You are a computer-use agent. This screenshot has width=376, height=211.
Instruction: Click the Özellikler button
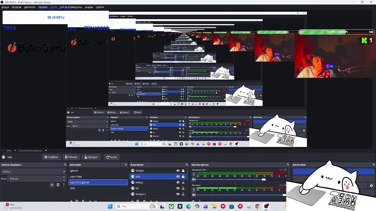coord(51,157)
